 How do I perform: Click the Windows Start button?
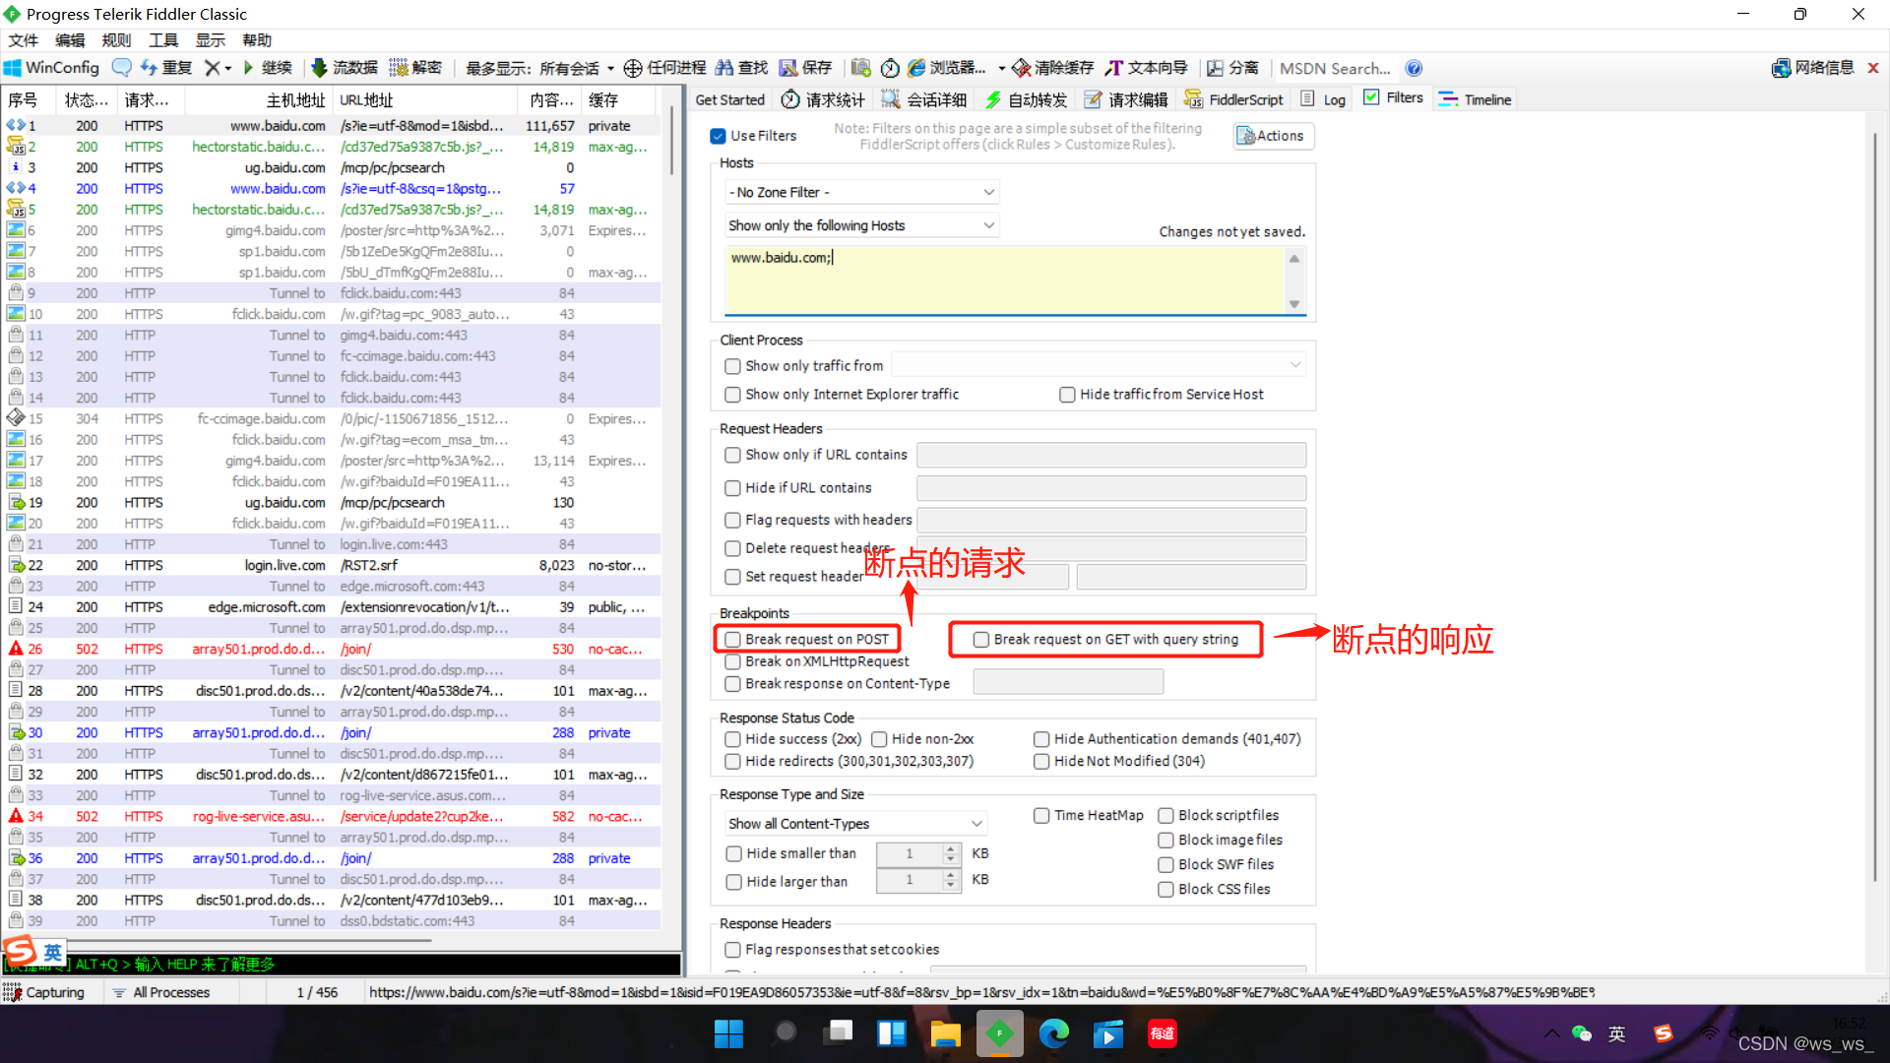[728, 1033]
